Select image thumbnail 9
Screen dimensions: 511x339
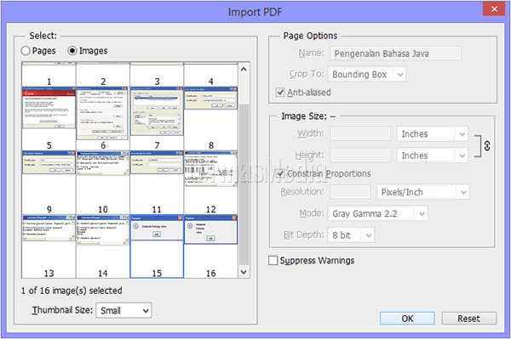49,182
